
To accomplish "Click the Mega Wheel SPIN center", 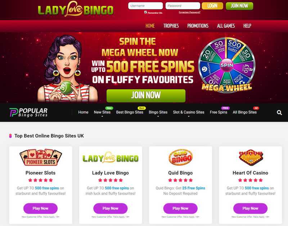I will 227,65.
